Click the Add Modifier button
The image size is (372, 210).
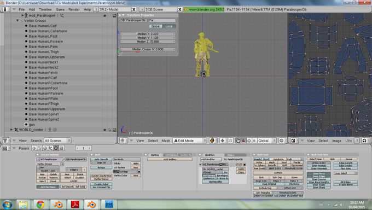pos(211,159)
